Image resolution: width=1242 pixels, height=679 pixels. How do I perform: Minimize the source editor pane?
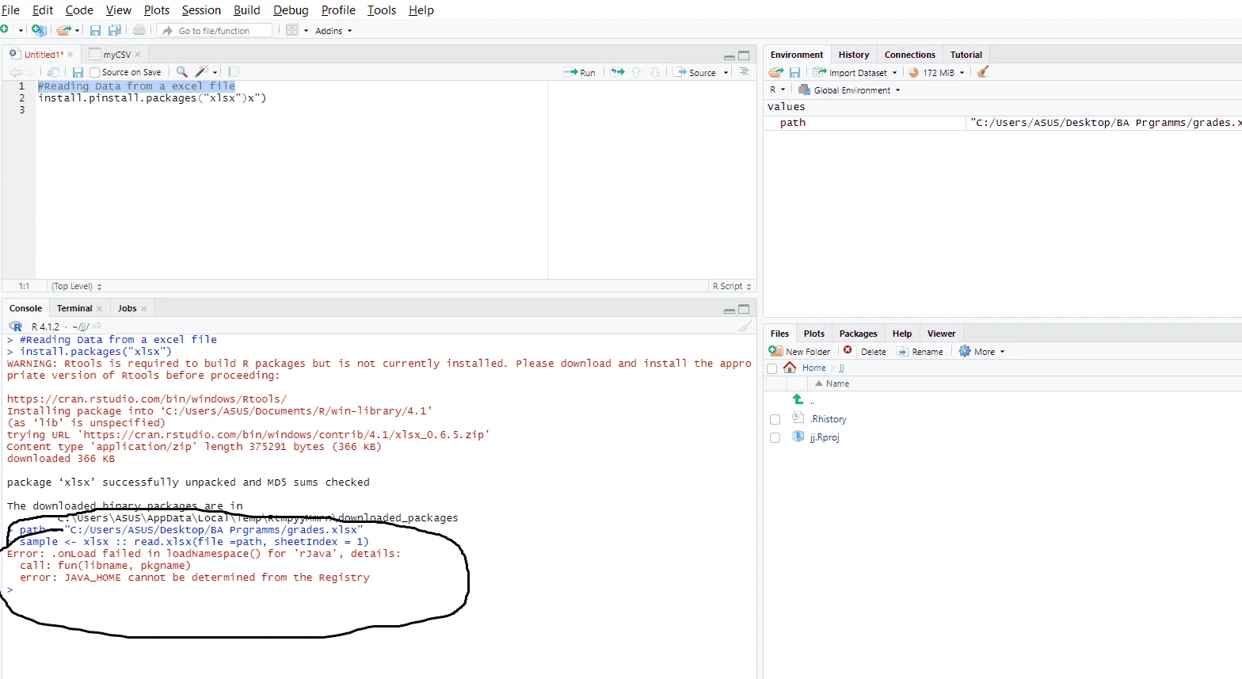[729, 56]
